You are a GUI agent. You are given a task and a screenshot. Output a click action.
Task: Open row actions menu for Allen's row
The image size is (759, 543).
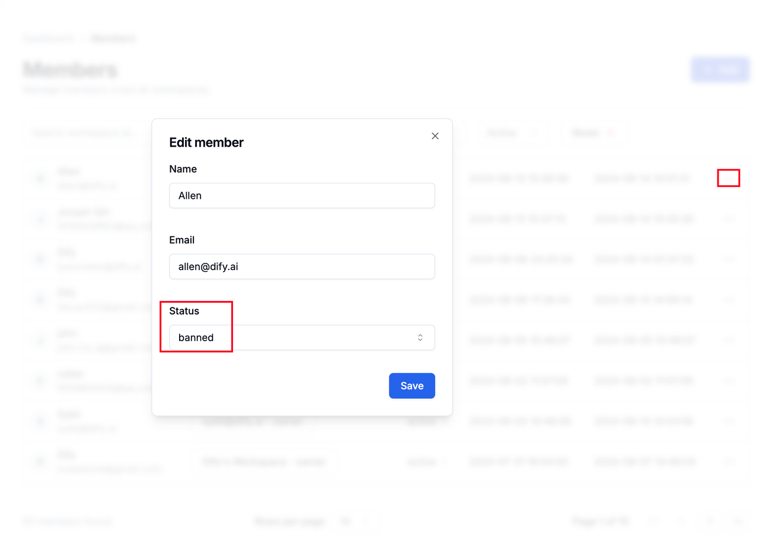coord(729,178)
